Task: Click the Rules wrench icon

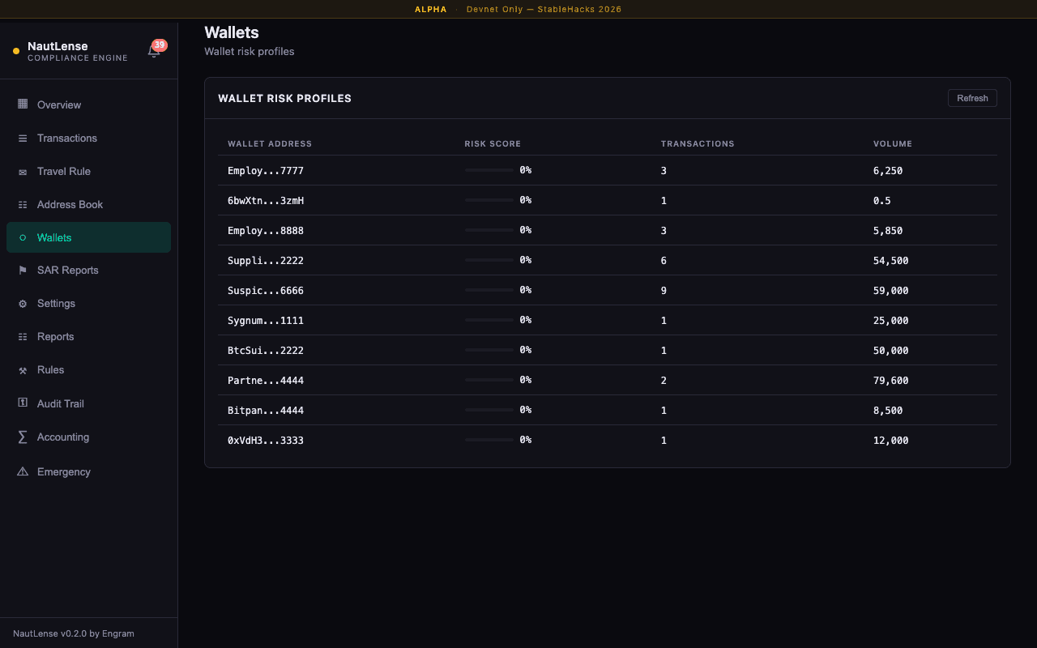Action: pyautogui.click(x=22, y=369)
